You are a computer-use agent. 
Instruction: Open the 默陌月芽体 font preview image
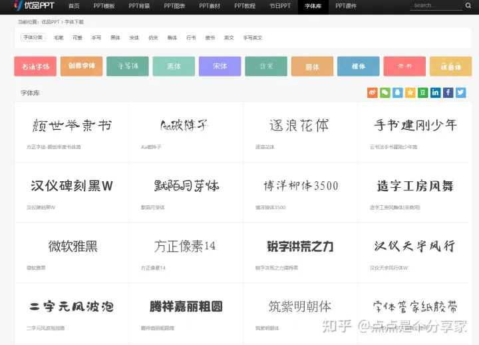click(x=186, y=186)
